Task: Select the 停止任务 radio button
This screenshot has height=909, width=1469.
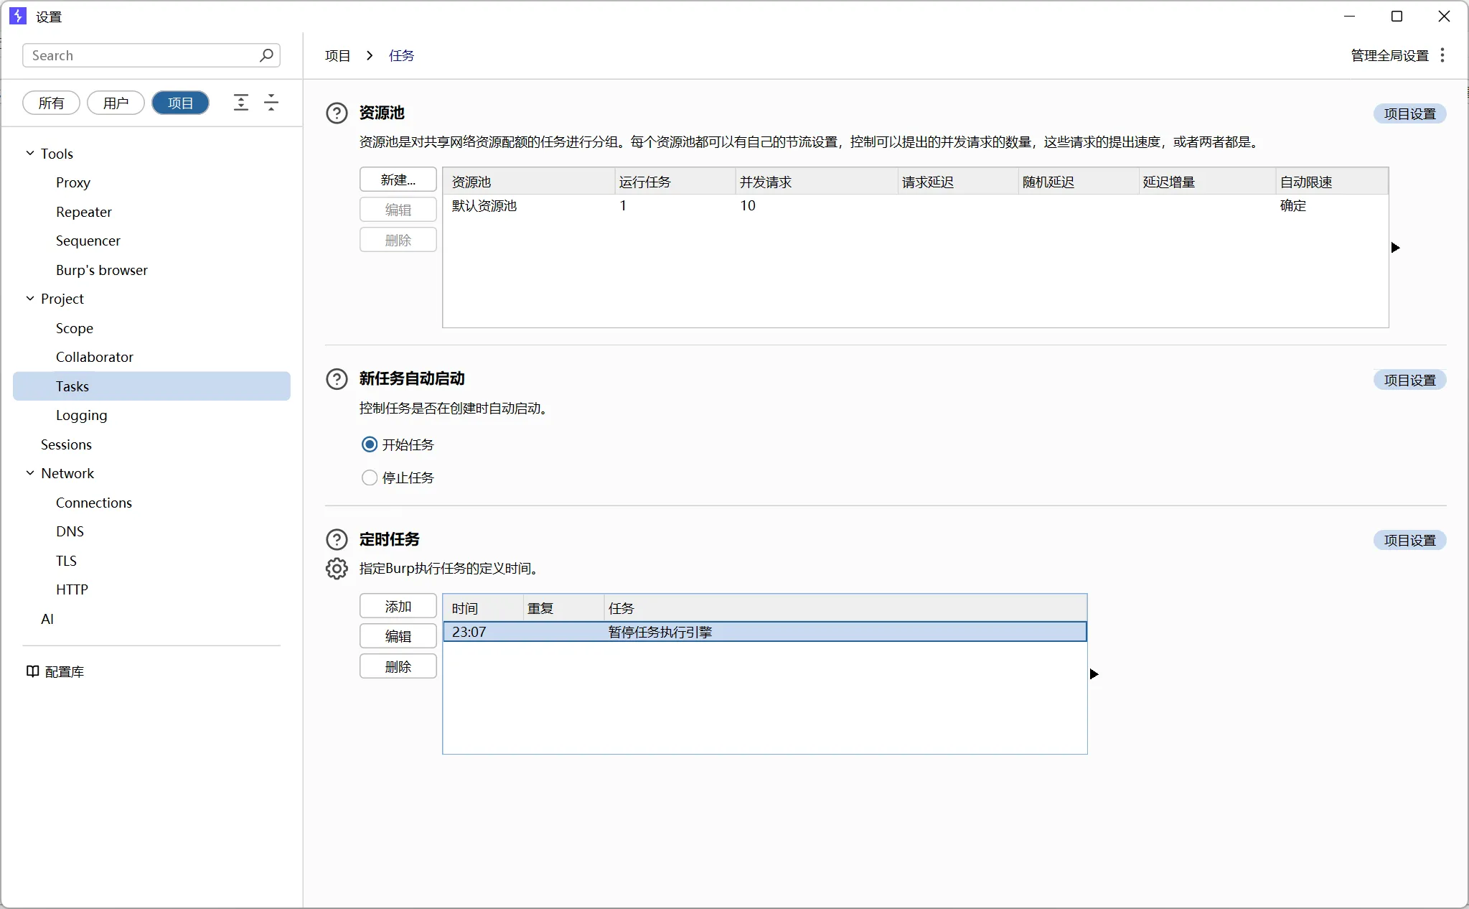Action: tap(370, 477)
